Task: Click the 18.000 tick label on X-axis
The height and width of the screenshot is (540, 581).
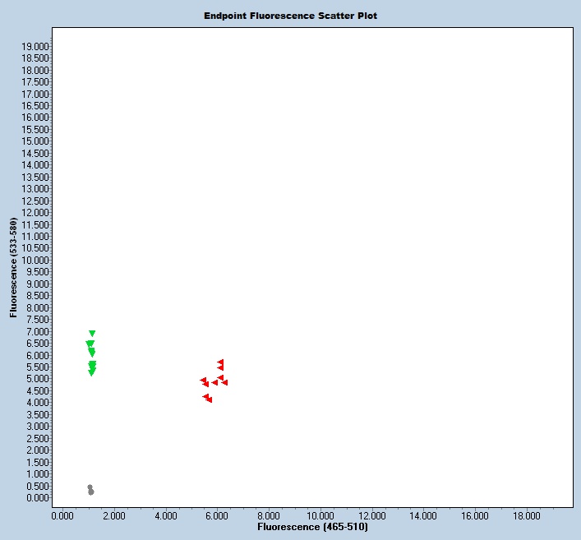Action: (527, 515)
